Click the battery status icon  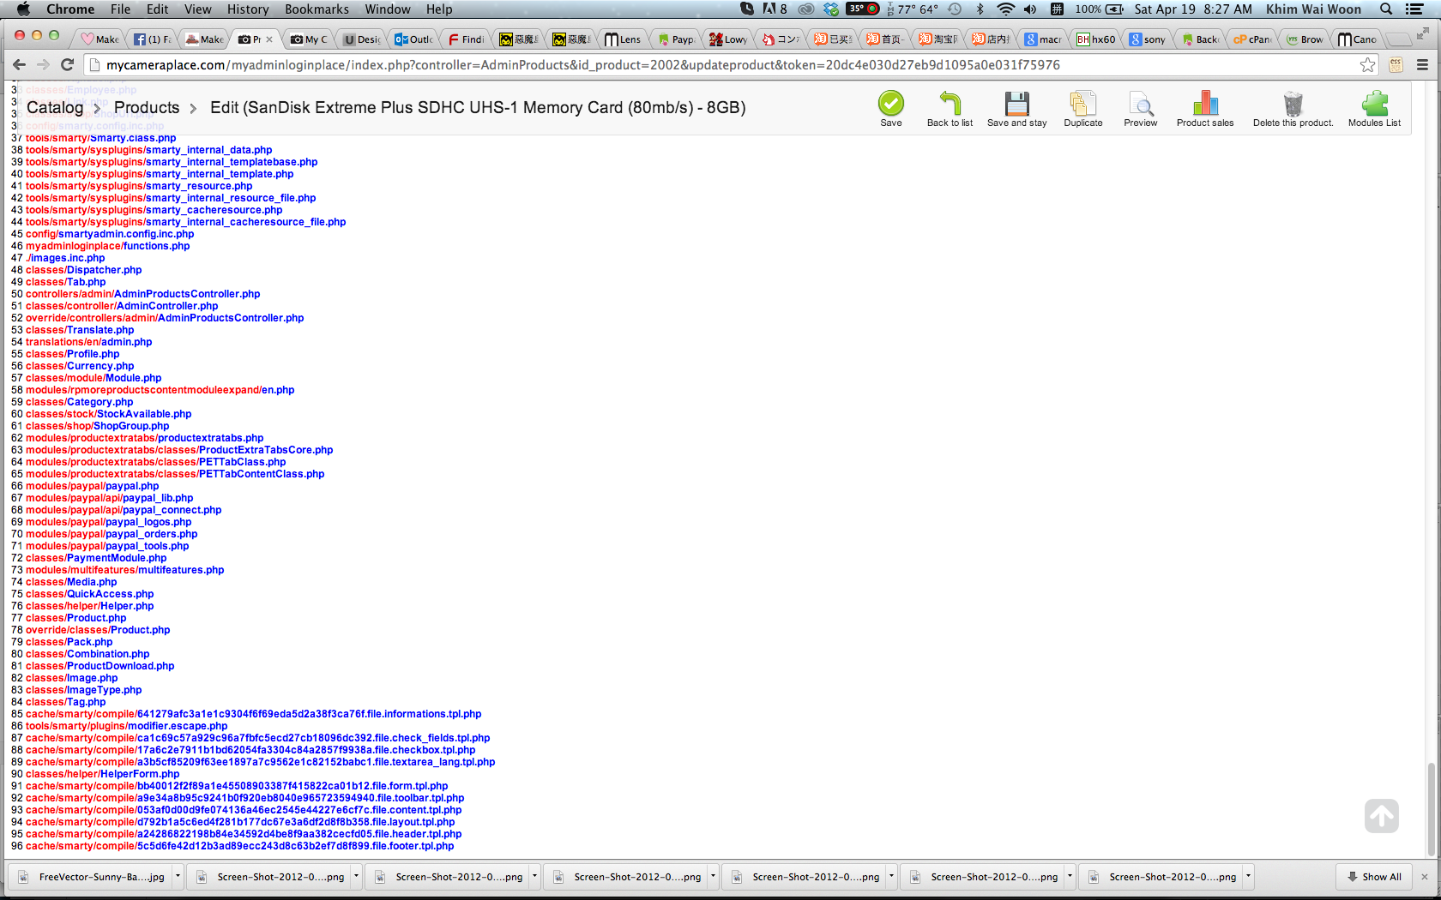click(x=1114, y=9)
